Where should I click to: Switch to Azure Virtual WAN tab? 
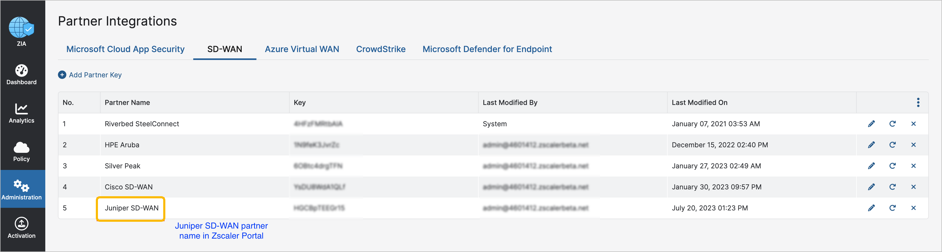click(x=302, y=49)
